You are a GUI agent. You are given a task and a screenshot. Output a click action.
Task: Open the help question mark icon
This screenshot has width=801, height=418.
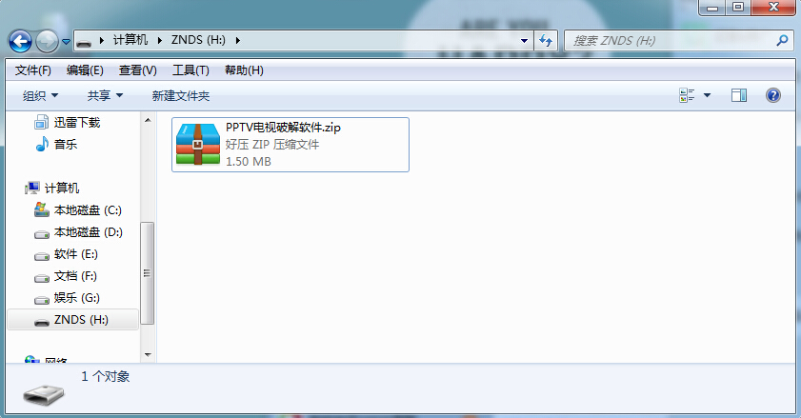pyautogui.click(x=773, y=95)
